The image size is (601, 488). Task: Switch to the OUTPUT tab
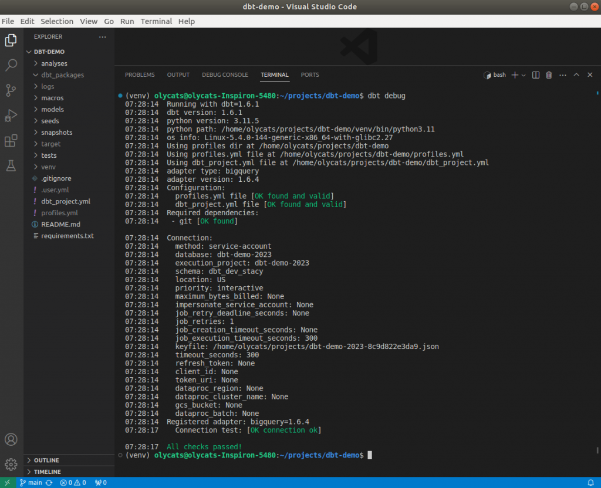click(x=178, y=75)
